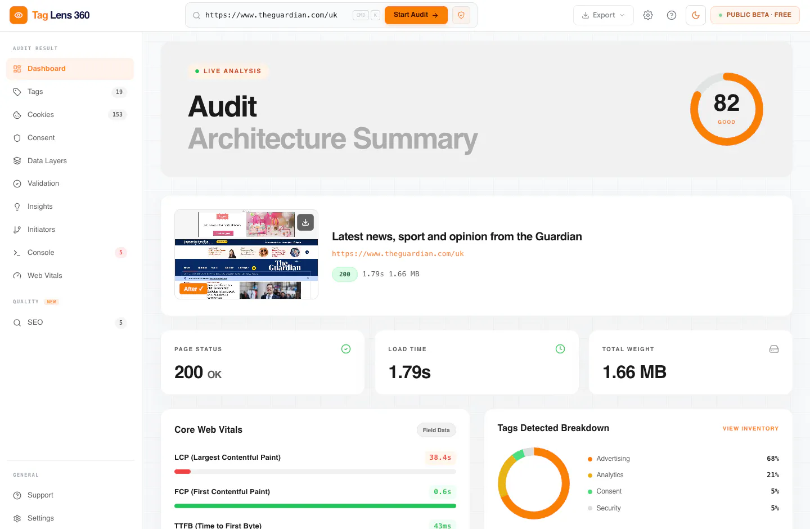
Task: Open the help question mark icon
Action: (672, 15)
